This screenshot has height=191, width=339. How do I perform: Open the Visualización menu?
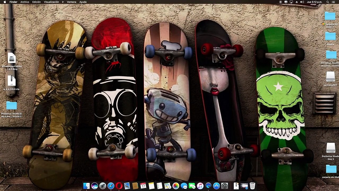[51, 2]
